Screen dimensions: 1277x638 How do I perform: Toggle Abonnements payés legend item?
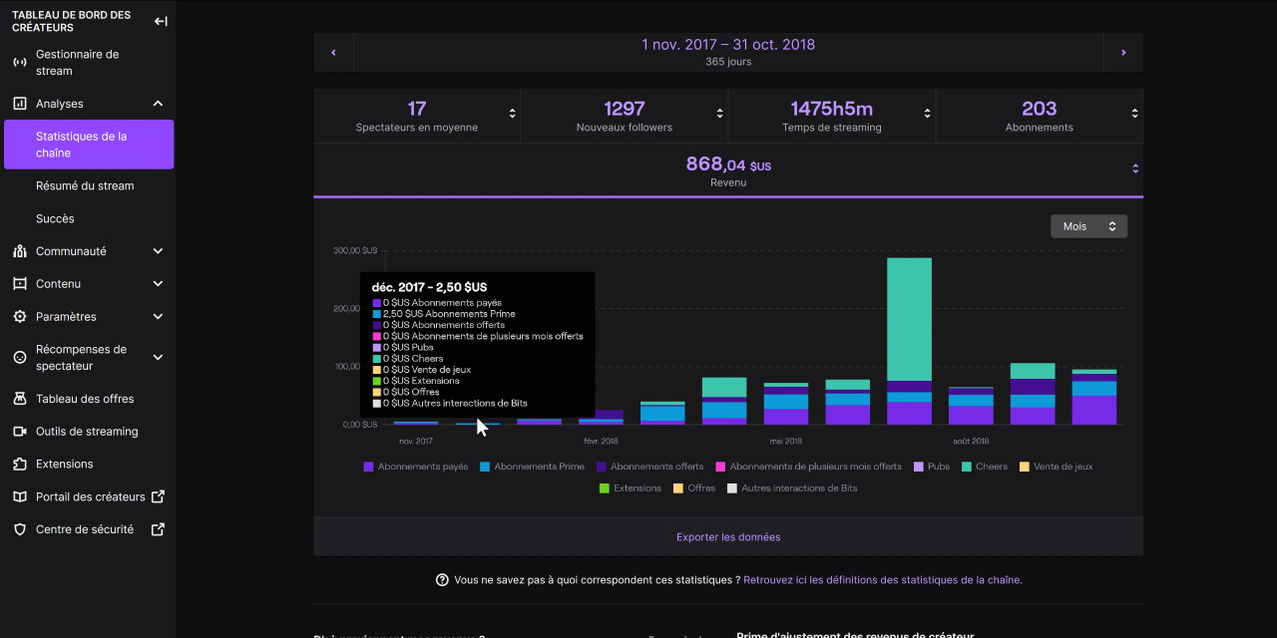pos(415,467)
